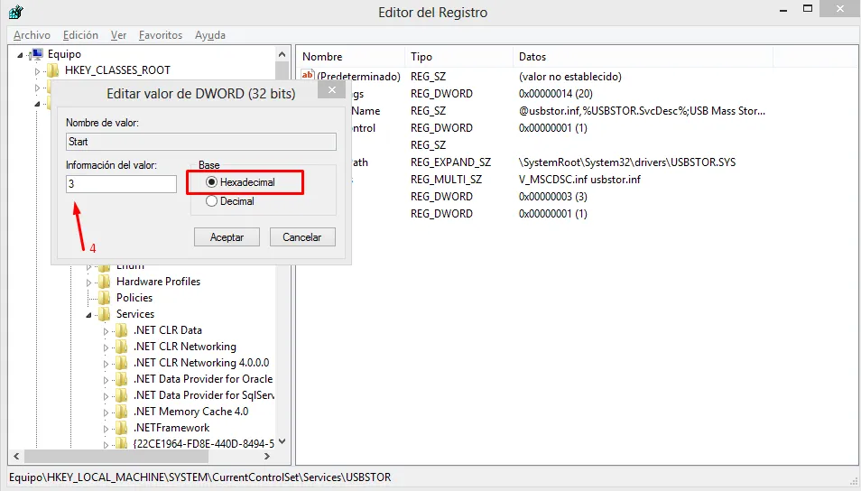Click the Services folder icon
The width and height of the screenshot is (861, 491).
pyautogui.click(x=105, y=314)
